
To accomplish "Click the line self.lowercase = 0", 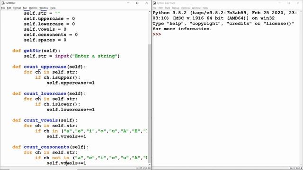I will [49, 24].
